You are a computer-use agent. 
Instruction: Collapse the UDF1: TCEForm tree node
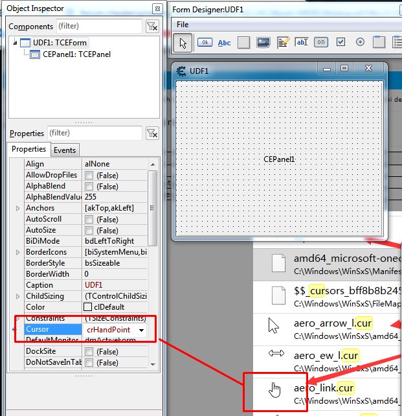tap(15, 43)
